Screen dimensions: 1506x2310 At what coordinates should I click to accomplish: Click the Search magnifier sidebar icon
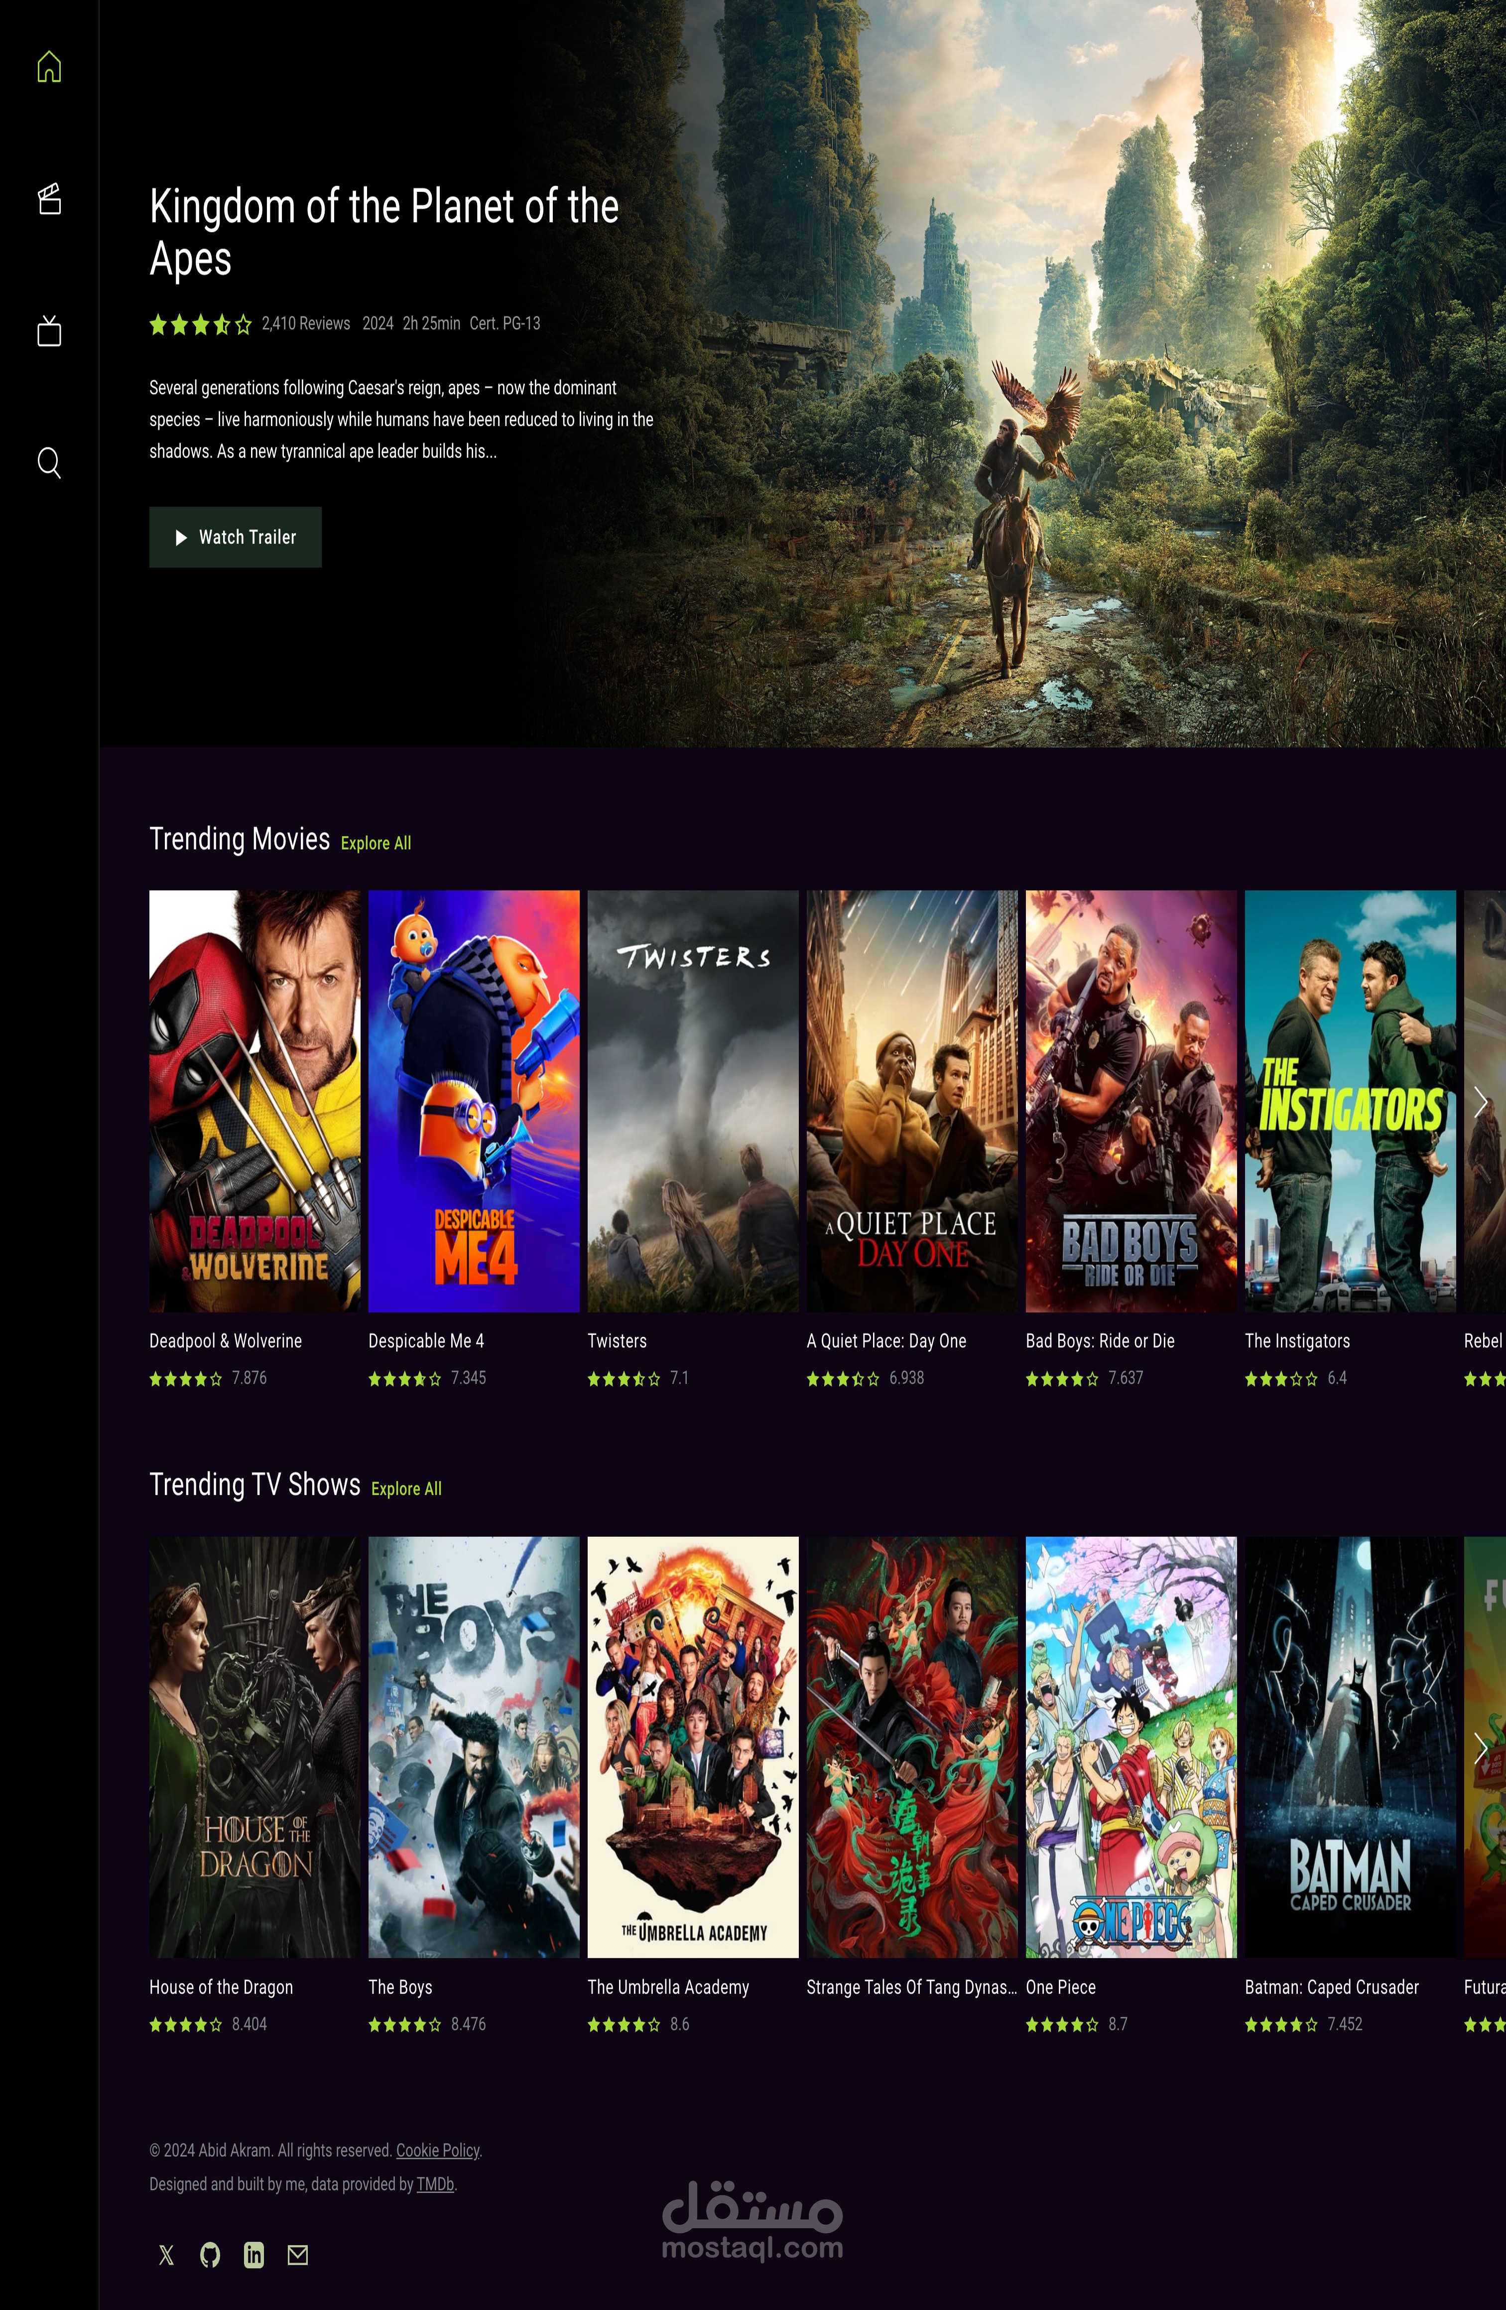click(x=48, y=463)
